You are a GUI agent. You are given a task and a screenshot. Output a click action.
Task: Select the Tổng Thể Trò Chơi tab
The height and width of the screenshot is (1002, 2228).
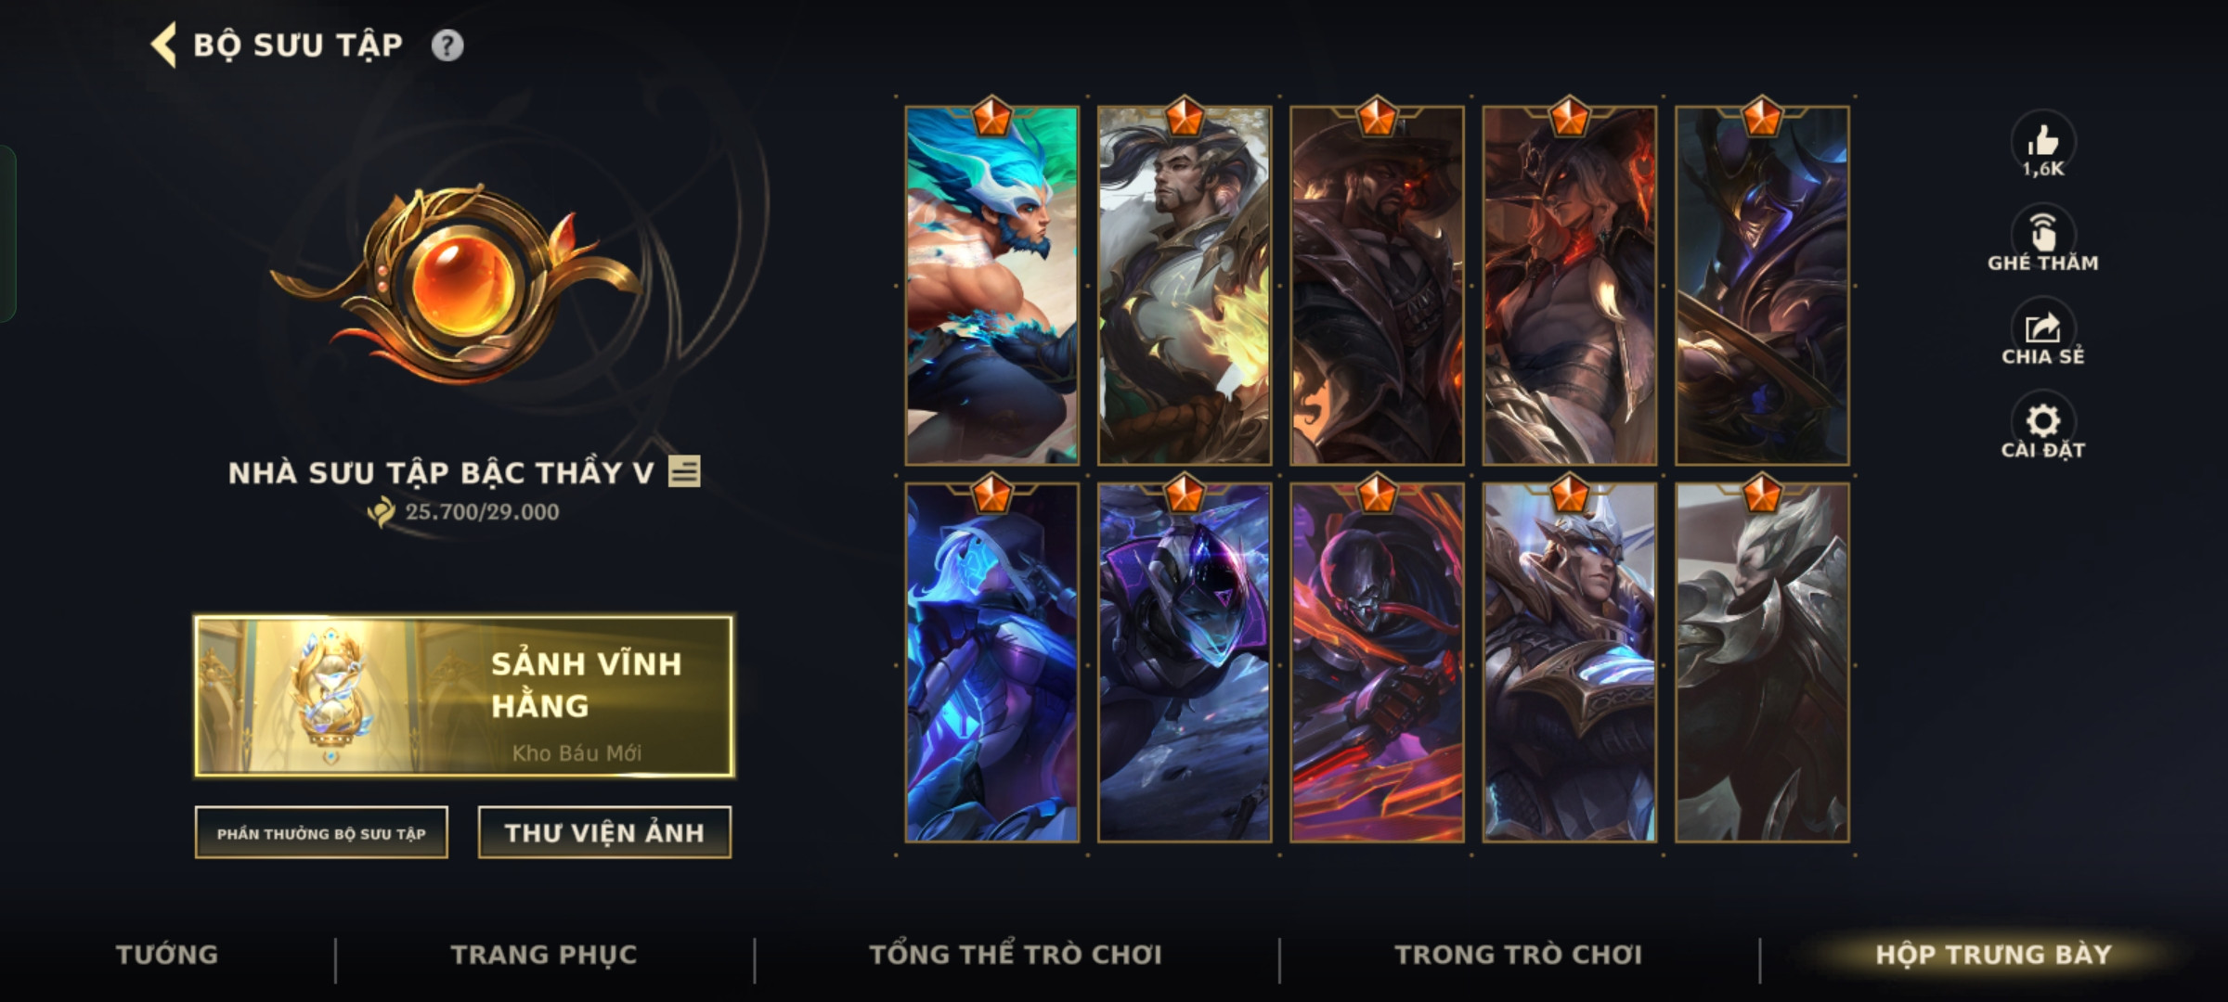[1016, 955]
